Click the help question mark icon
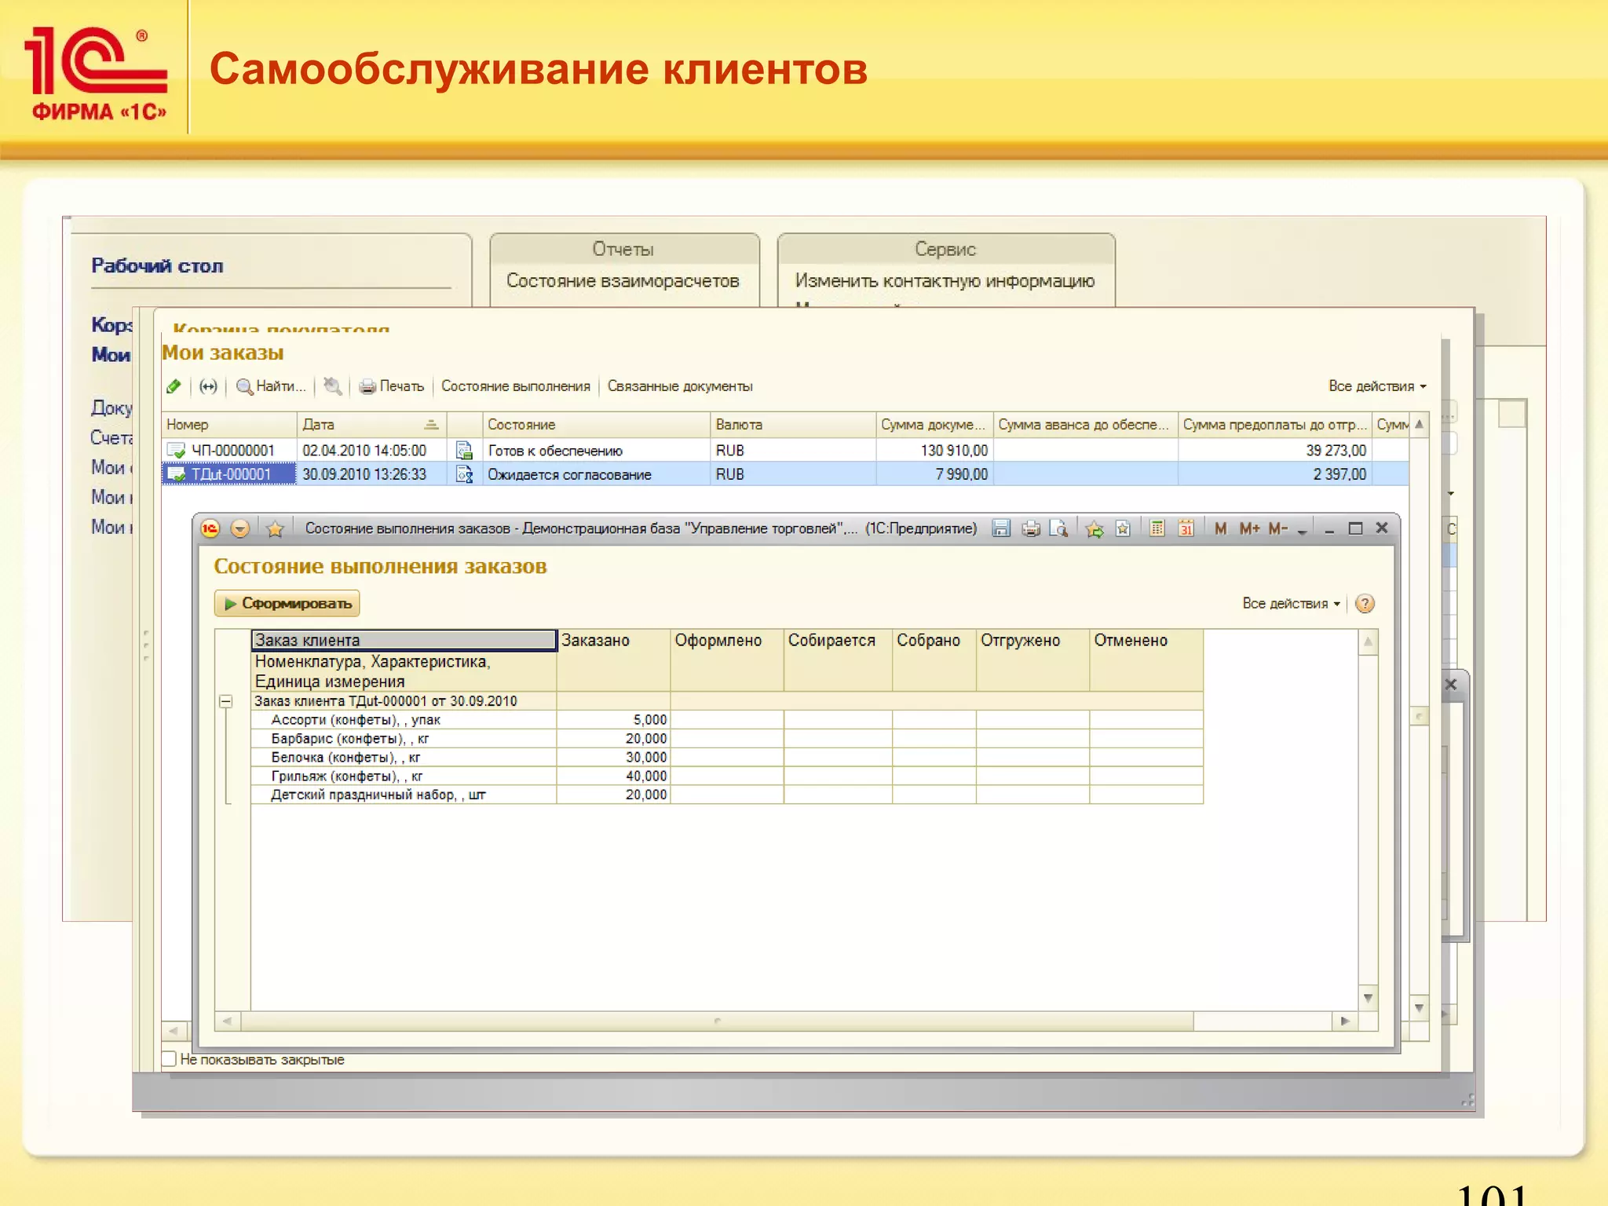1608x1206 pixels. (x=1365, y=603)
